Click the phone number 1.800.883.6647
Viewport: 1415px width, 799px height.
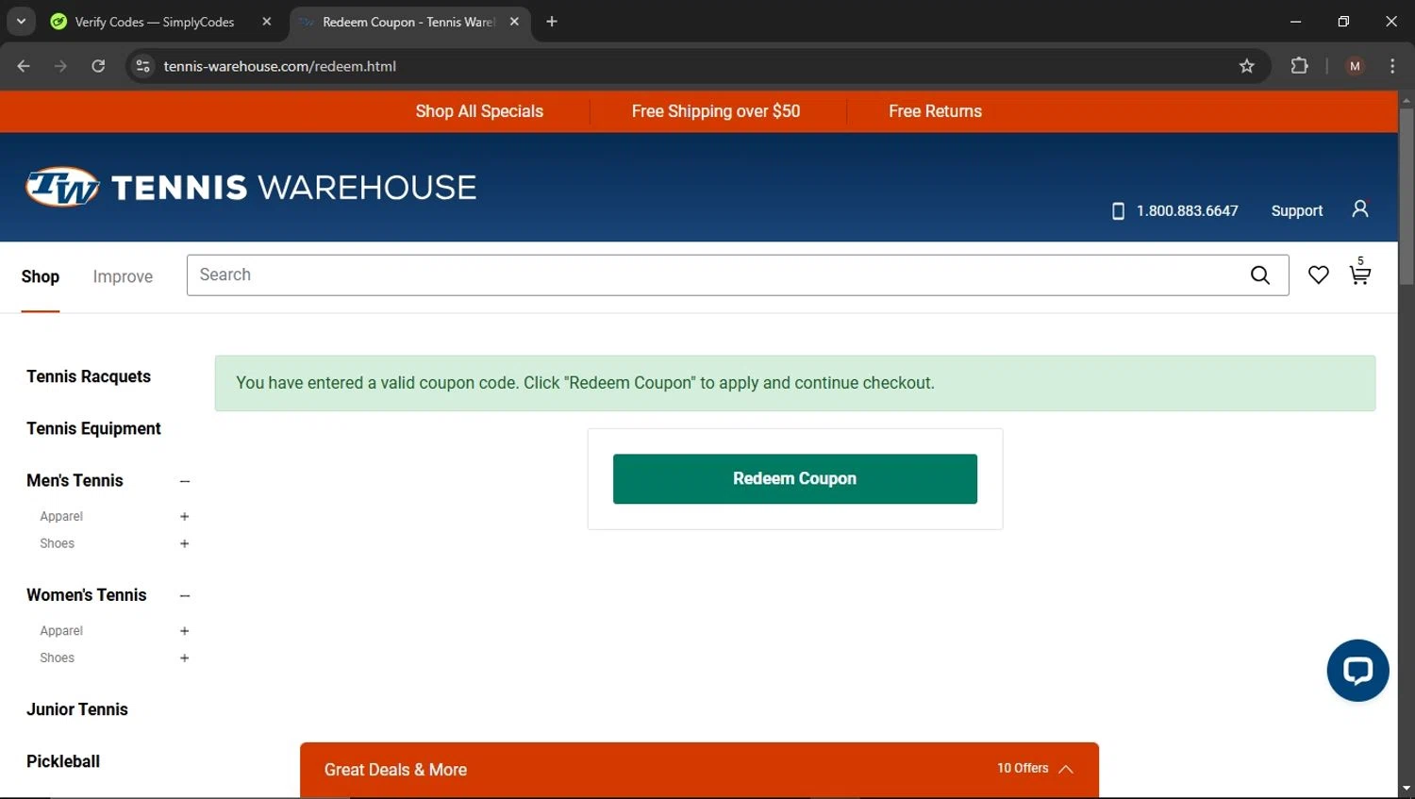1187,210
